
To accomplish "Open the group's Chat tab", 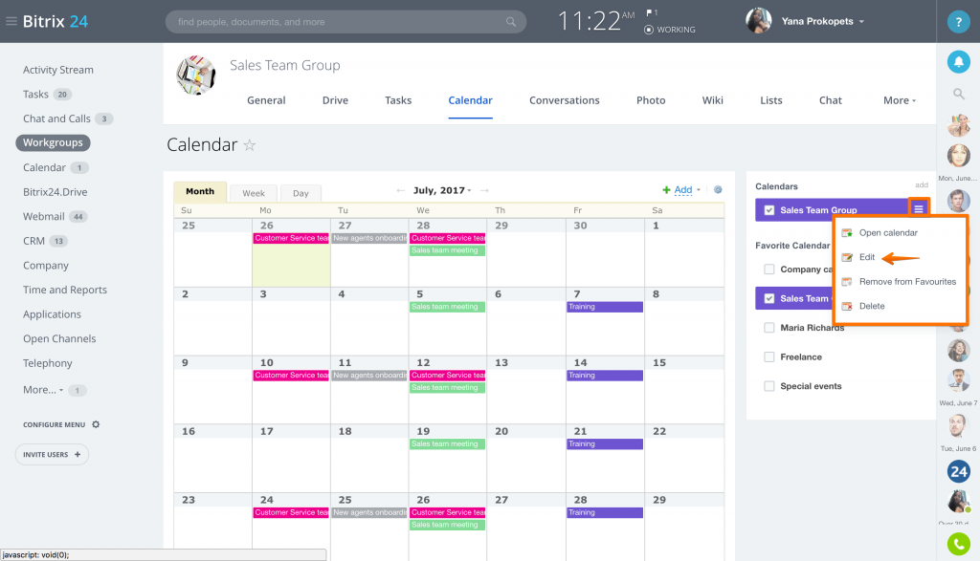I will pos(830,100).
